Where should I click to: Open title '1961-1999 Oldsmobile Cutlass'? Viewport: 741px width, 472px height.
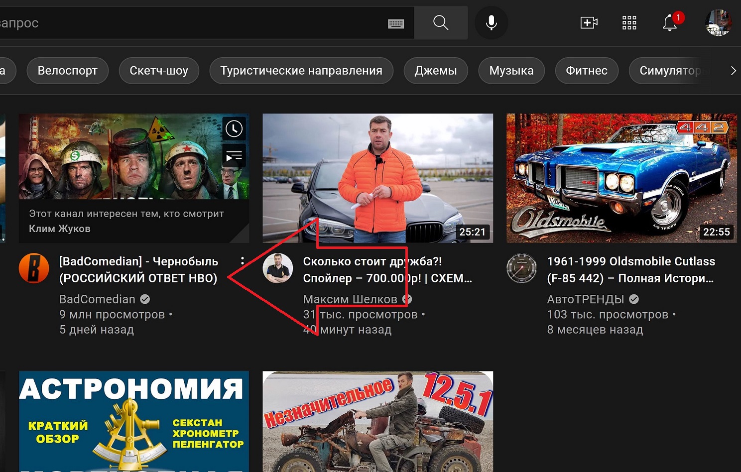click(x=631, y=270)
